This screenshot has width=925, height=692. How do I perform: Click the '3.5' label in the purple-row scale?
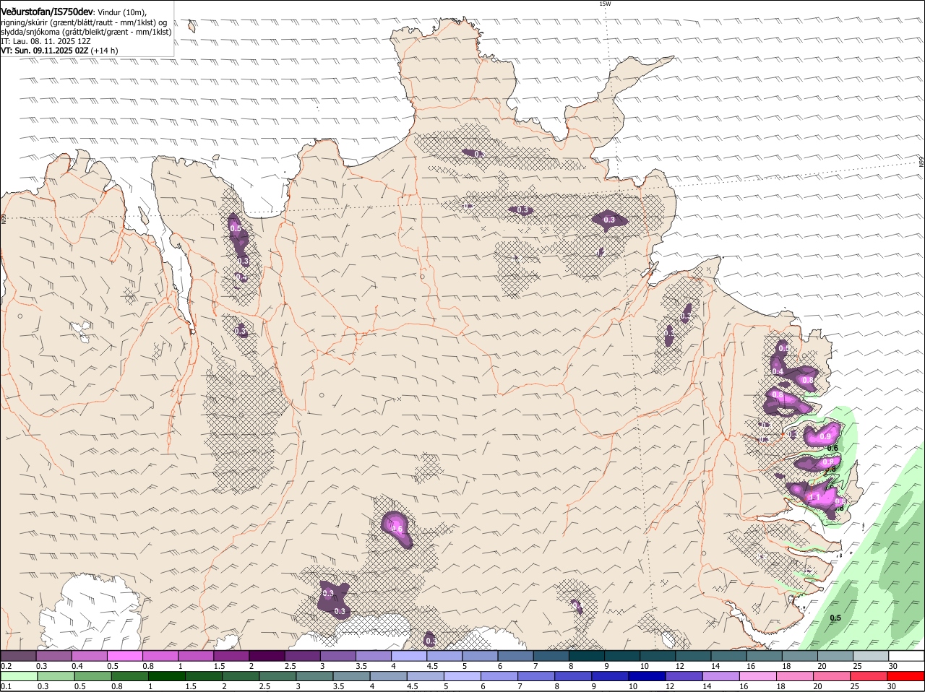click(x=361, y=666)
